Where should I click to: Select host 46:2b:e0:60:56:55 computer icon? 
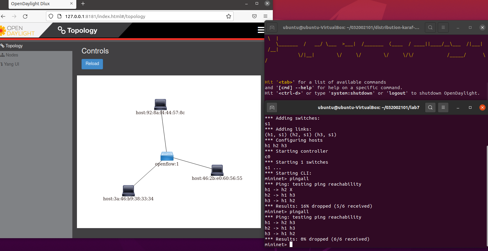(217, 170)
